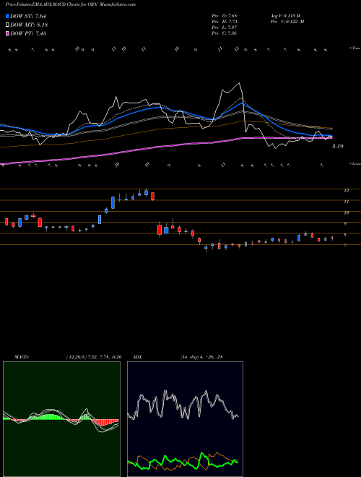The image size is (361, 477).
Task: Select the 'DOW ST: 7.64' label
Action: pyautogui.click(x=28, y=16)
